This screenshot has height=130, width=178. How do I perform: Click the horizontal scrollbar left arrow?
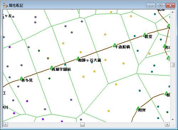(x=6, y=124)
